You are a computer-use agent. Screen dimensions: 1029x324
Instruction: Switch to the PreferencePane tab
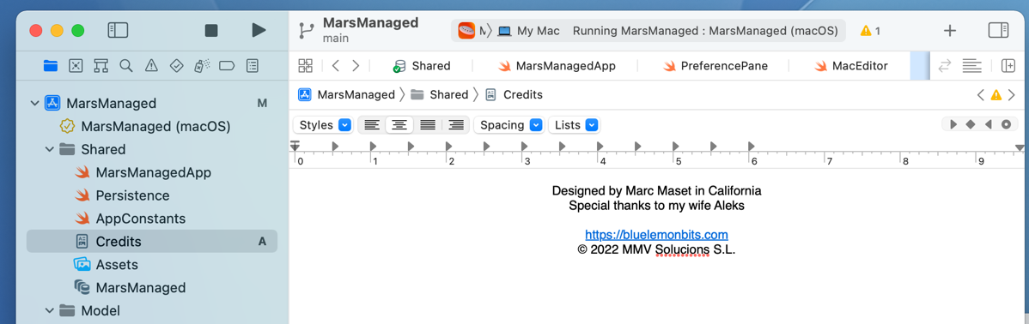click(x=715, y=65)
